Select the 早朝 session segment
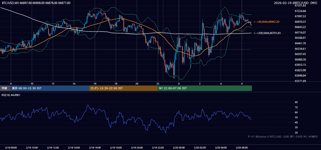This screenshot has width=321, height=150. (5, 88)
